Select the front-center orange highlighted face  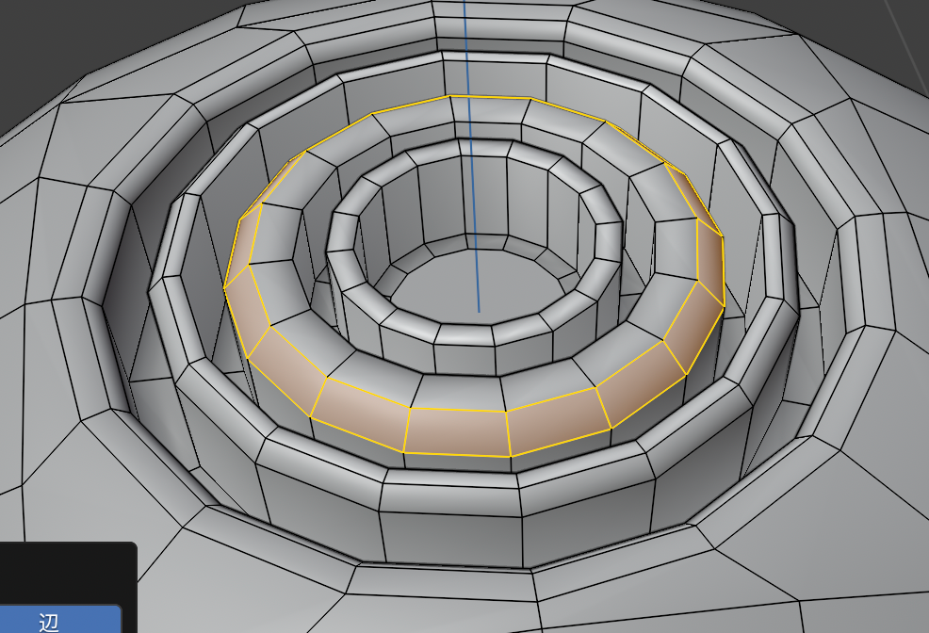coord(457,432)
